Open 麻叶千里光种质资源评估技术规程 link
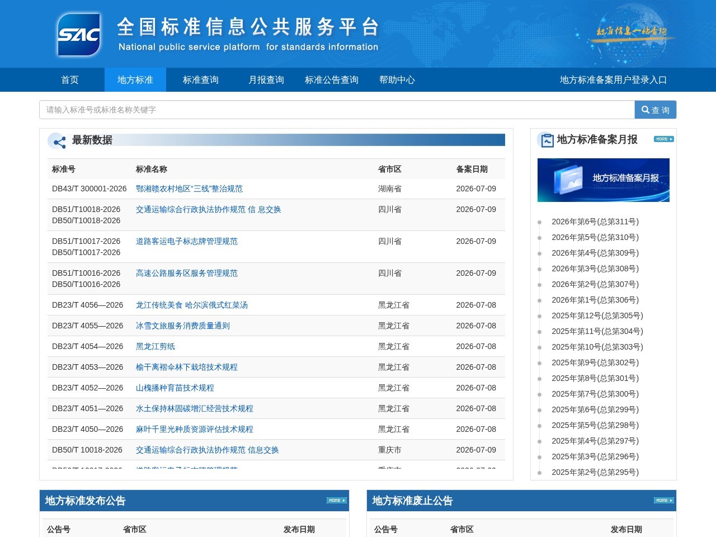716x537 pixels. tap(195, 430)
